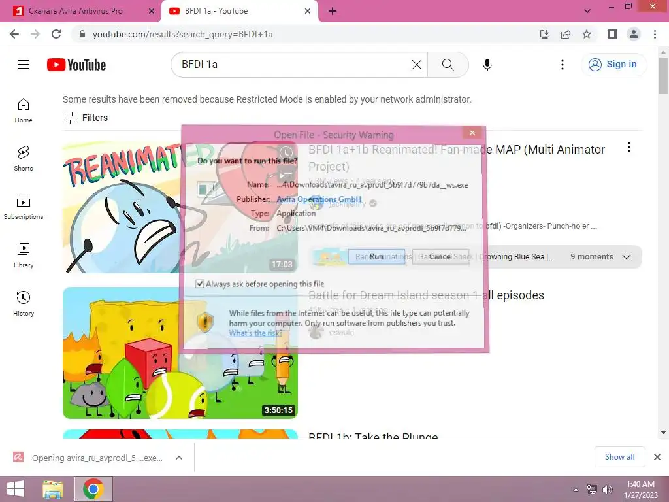Close the Security Warning dialog
Screen dimensions: 669x502
point(472,133)
